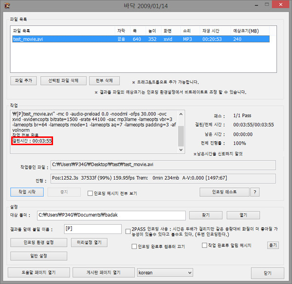Open the 도움말 페이지 열기 link button

pyautogui.click(x=39, y=272)
